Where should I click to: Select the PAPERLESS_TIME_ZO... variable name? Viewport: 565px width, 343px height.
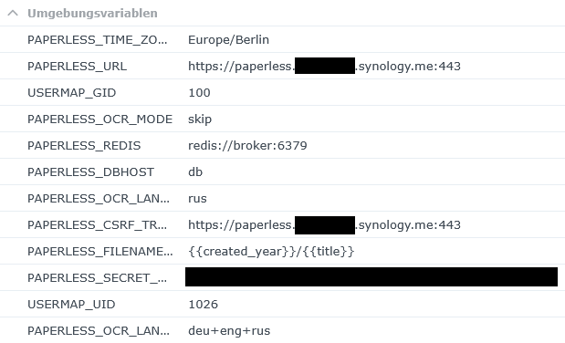tap(98, 39)
